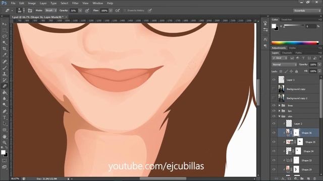This screenshot has width=323, height=181.
Task: Select the Healing Brush tool
Action: point(5,61)
